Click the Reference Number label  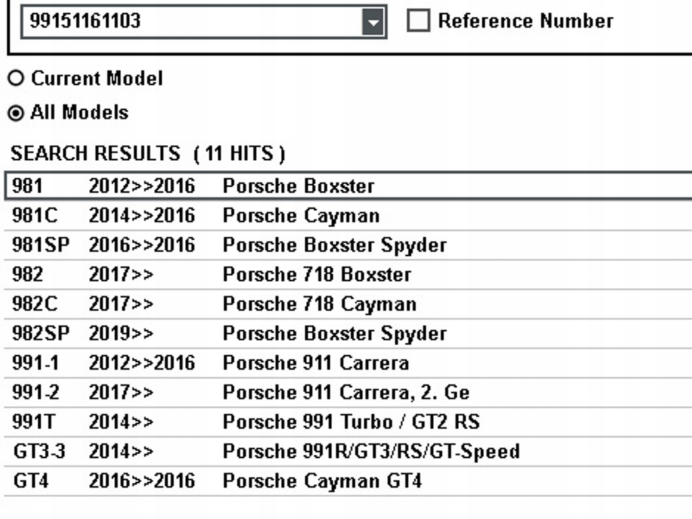click(x=525, y=21)
